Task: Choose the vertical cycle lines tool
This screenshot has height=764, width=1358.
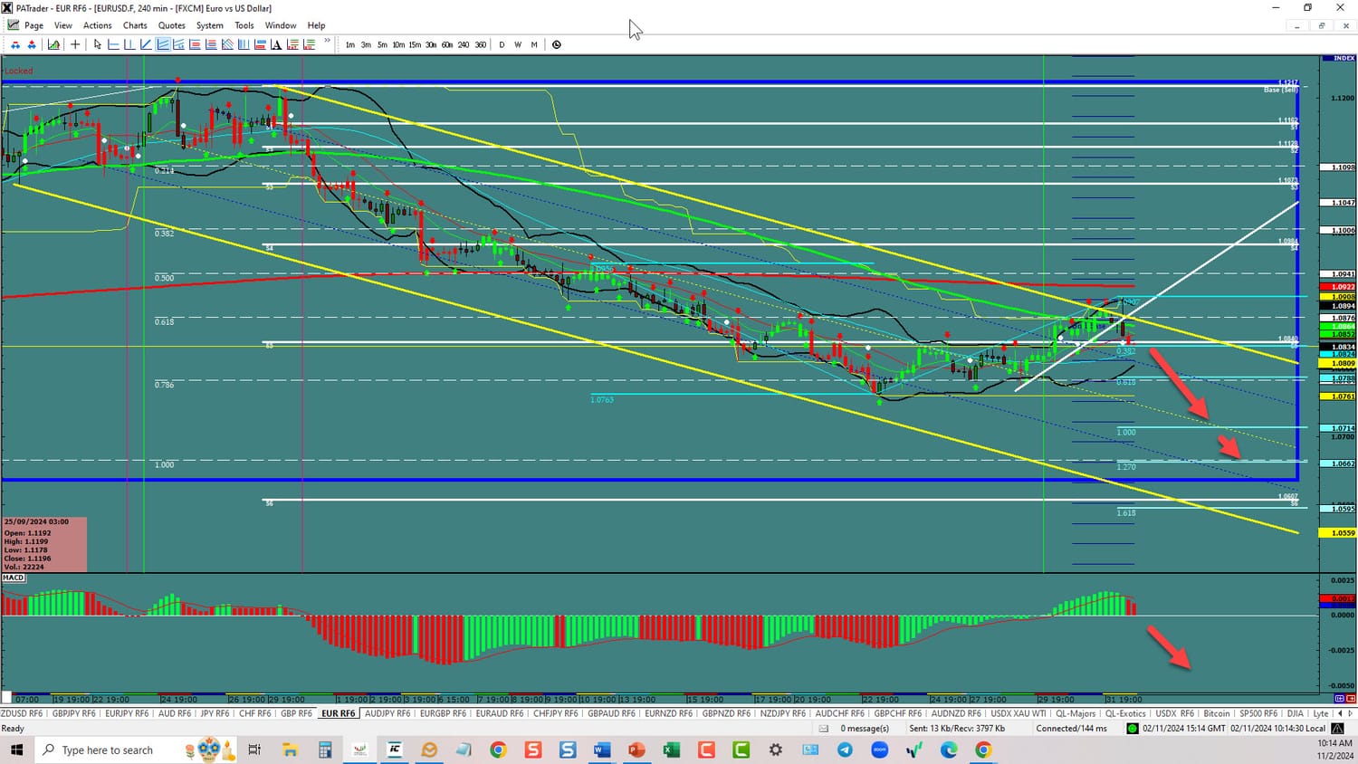Action: coord(244,44)
